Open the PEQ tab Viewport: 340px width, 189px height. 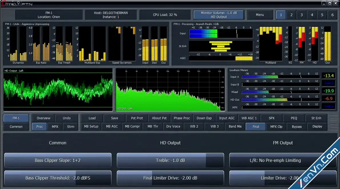pos(294,118)
